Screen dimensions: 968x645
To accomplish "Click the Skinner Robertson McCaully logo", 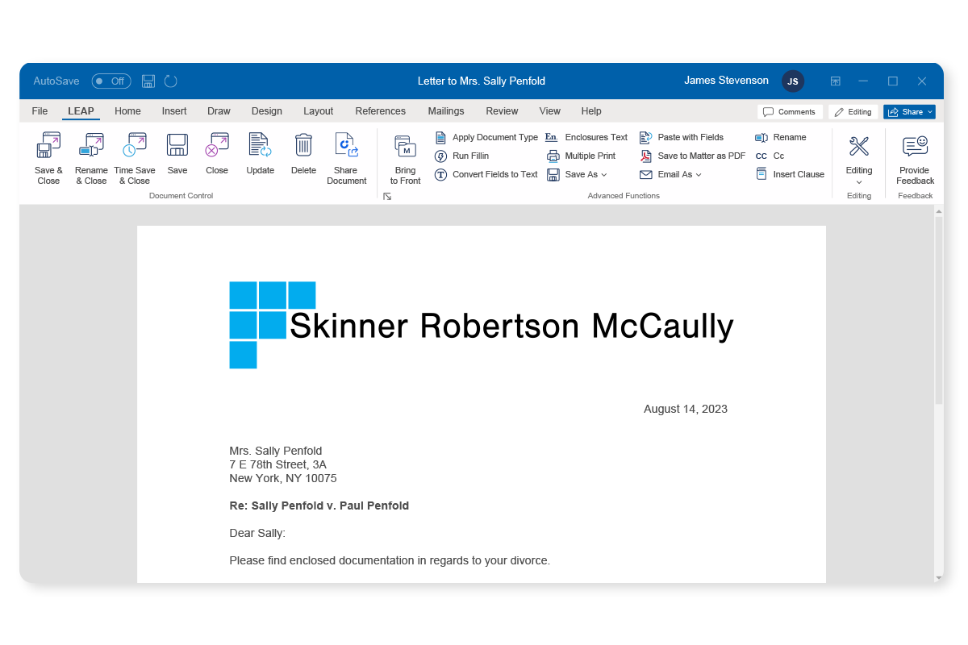I will [x=482, y=325].
